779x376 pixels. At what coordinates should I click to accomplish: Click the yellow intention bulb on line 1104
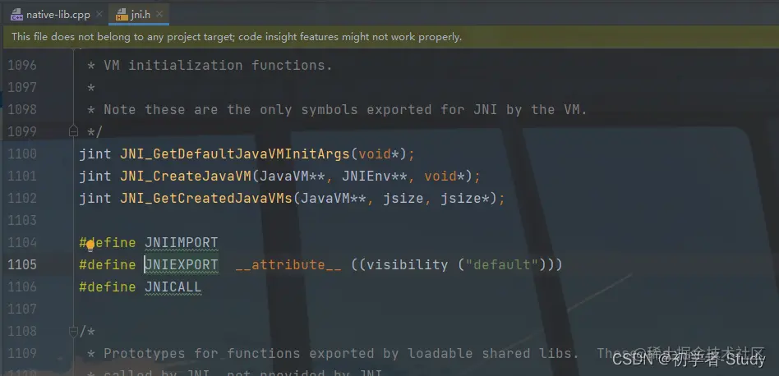[x=90, y=244]
